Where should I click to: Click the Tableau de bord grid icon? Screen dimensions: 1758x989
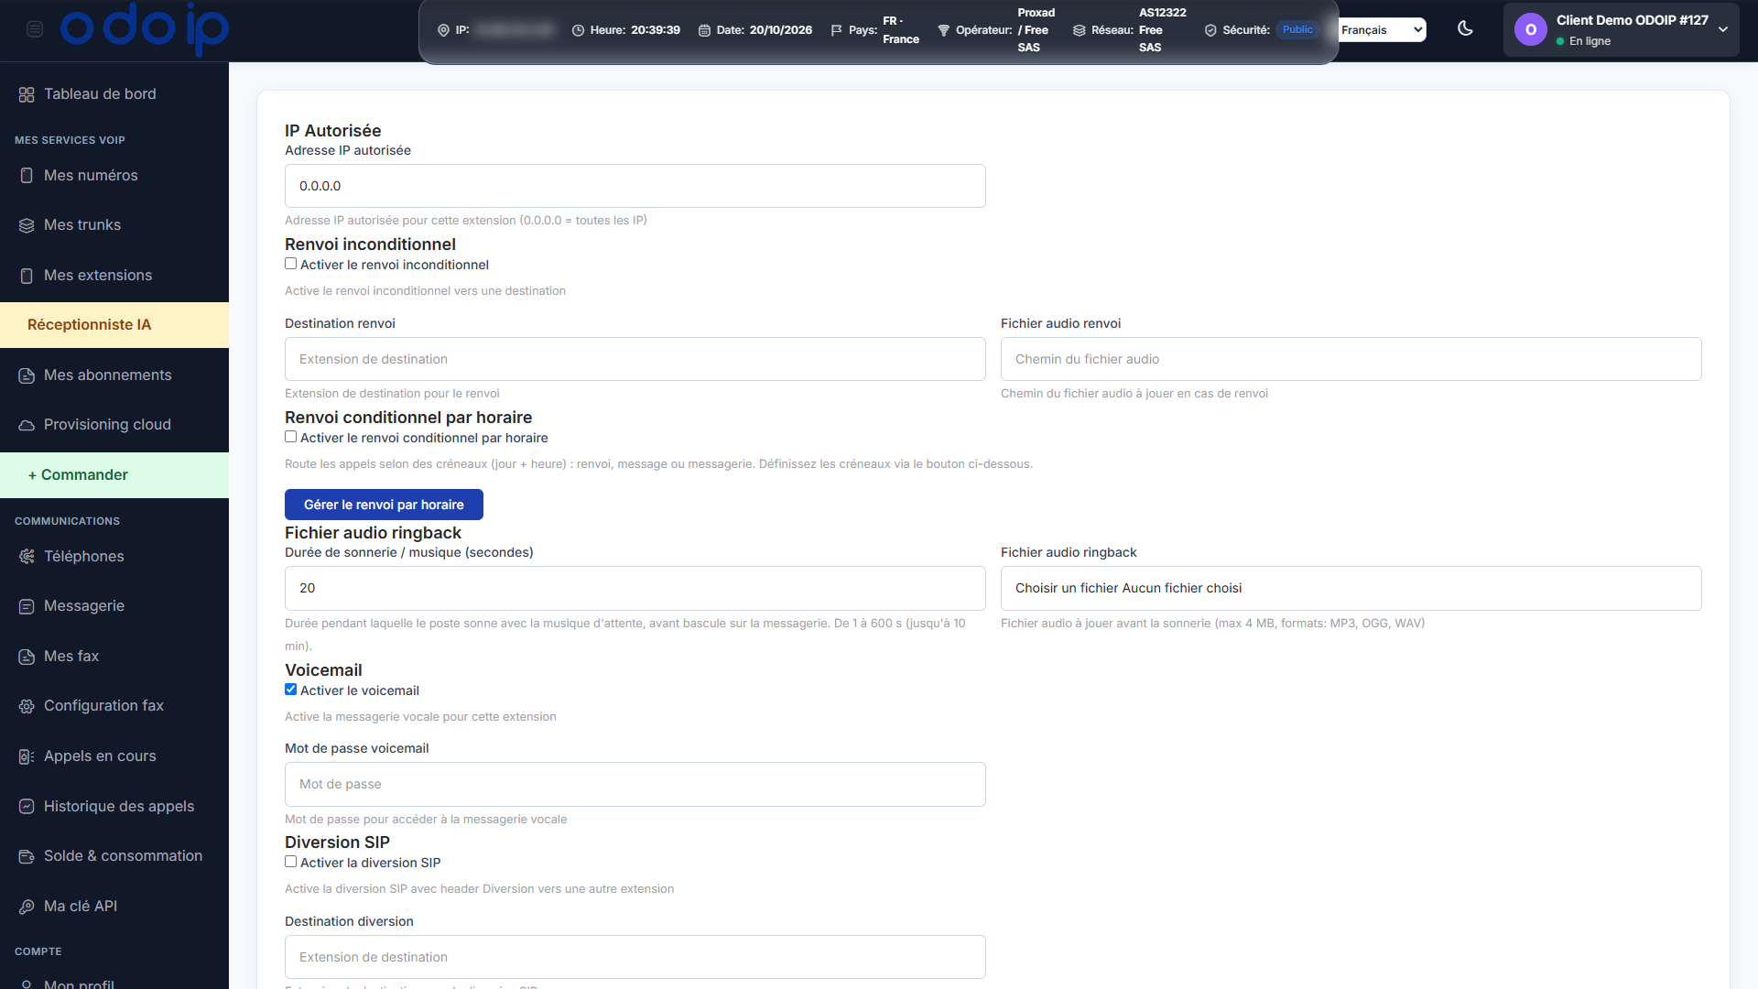[x=27, y=94]
